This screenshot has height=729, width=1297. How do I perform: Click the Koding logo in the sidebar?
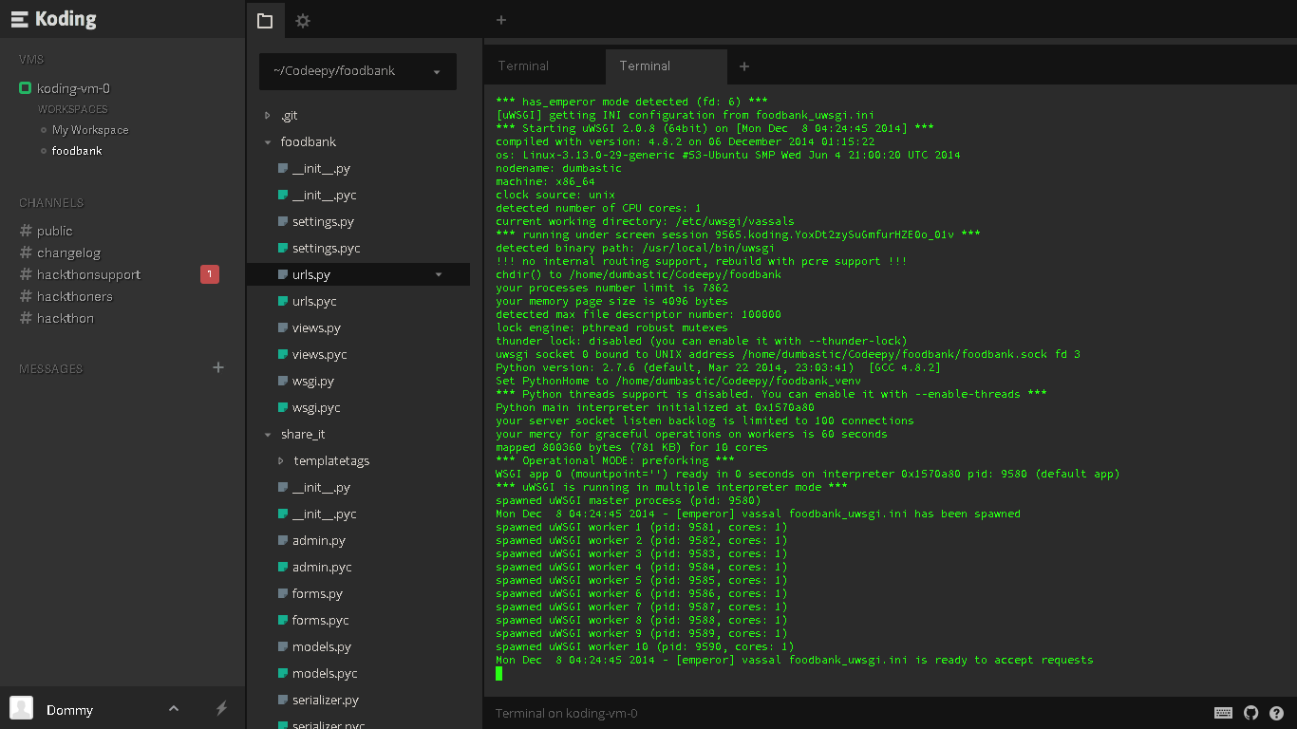click(53, 19)
